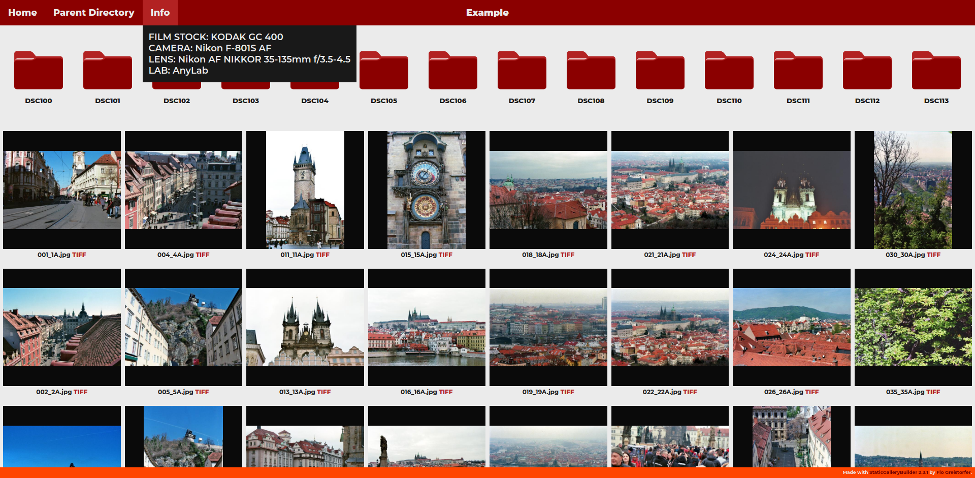Open the DSC109 folder icon
Viewport: 975px width, 478px height.
[660, 71]
